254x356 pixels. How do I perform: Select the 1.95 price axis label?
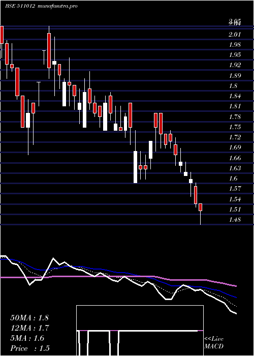click(x=235, y=55)
